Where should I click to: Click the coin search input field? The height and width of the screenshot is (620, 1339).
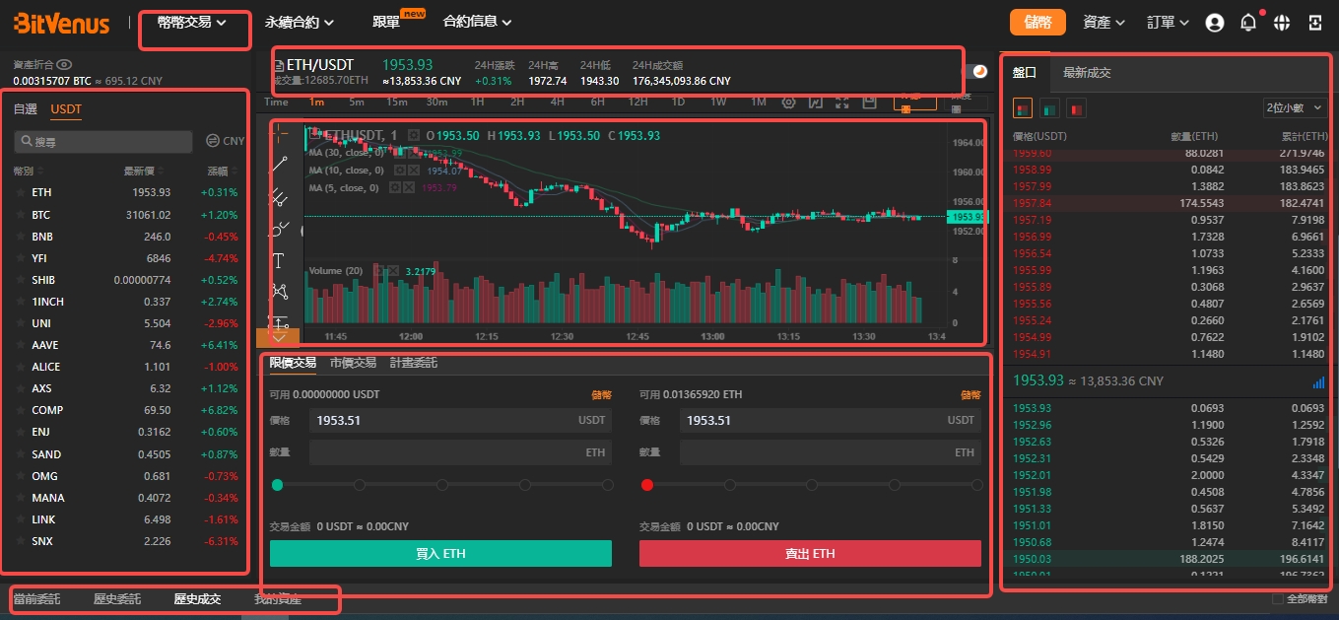tap(103, 142)
